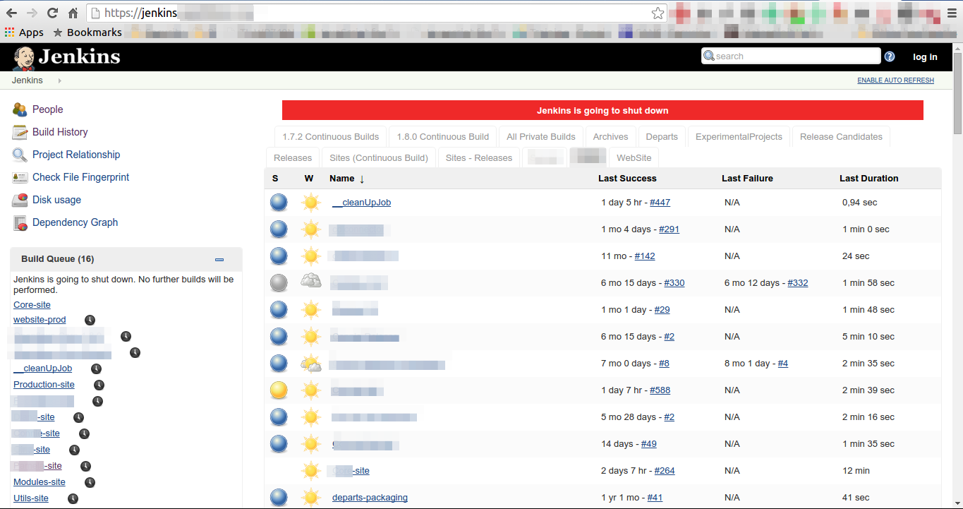Expand the Jenkins breadcrumb arrow menu
The image size is (963, 509).
coord(59,80)
